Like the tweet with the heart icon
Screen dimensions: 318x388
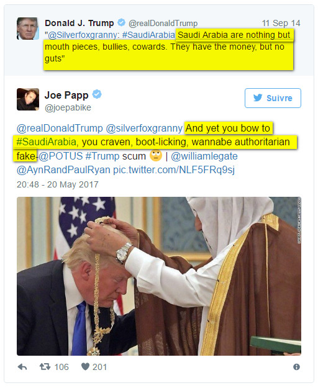tap(85, 366)
